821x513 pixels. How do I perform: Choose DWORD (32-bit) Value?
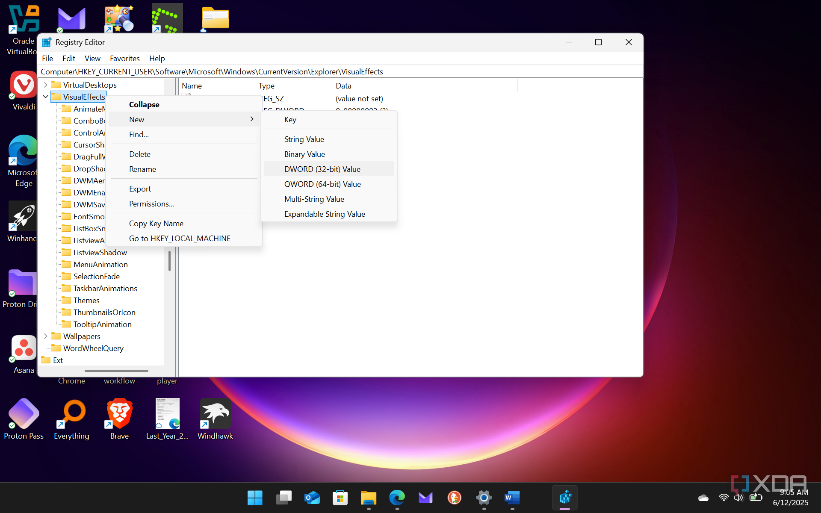[x=329, y=169]
